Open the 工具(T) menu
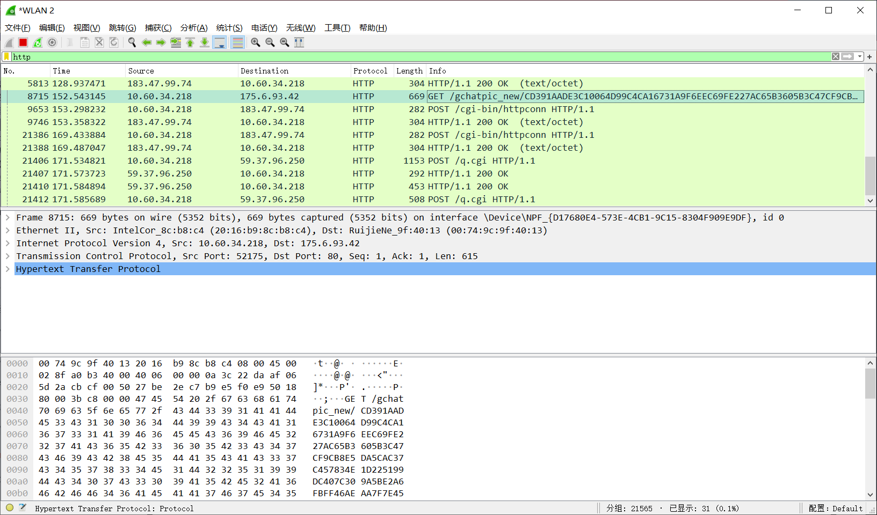 pyautogui.click(x=337, y=28)
